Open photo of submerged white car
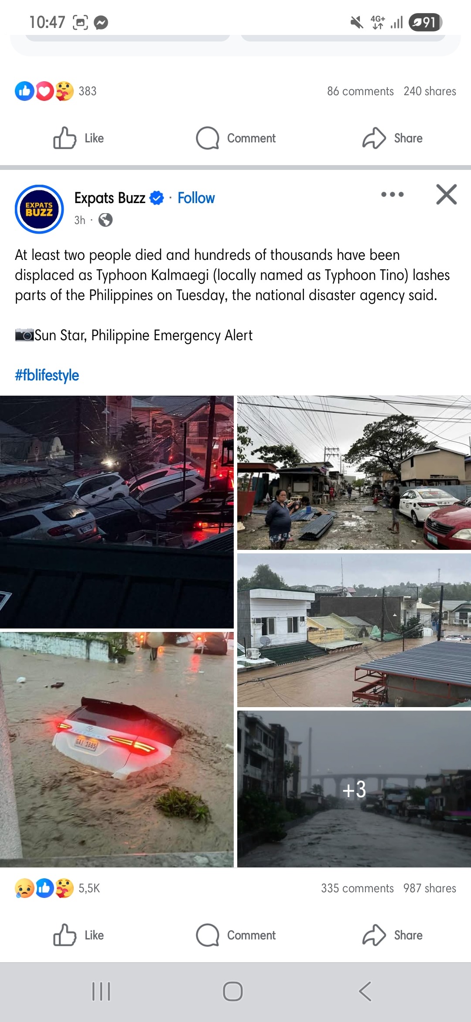The image size is (471, 1022). [x=117, y=749]
